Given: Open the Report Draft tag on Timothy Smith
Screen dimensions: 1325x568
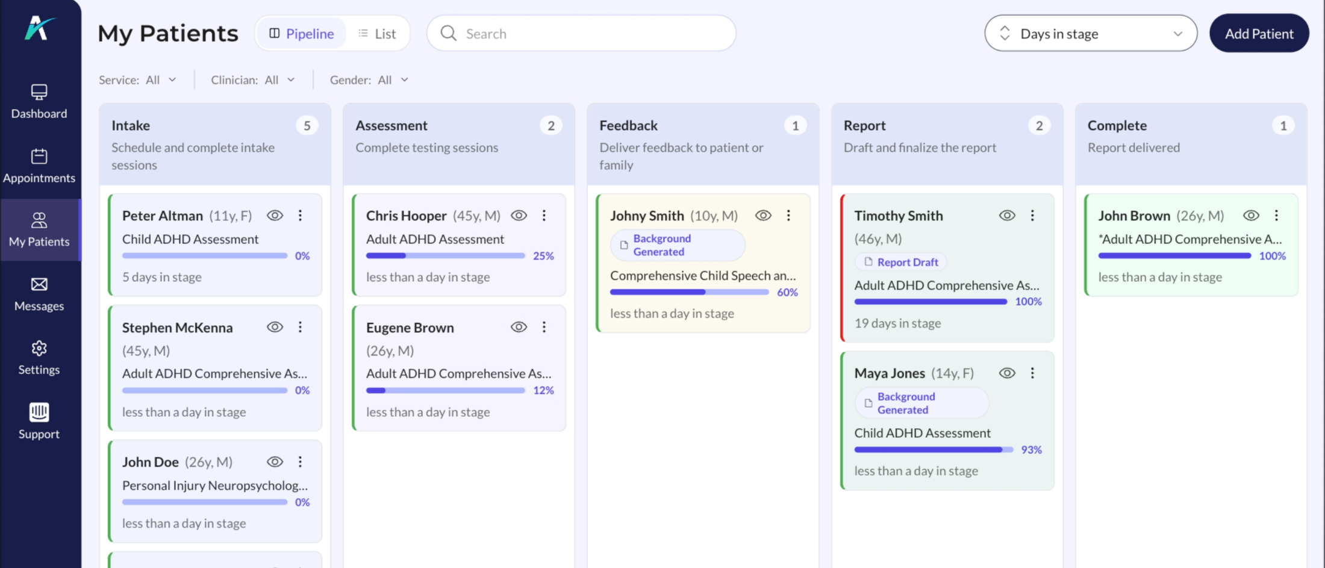Looking at the screenshot, I should 901,262.
